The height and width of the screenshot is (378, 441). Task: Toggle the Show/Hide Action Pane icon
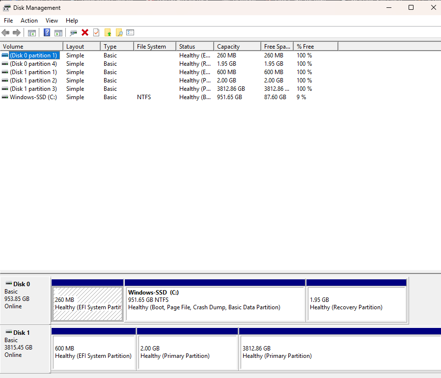coord(59,32)
